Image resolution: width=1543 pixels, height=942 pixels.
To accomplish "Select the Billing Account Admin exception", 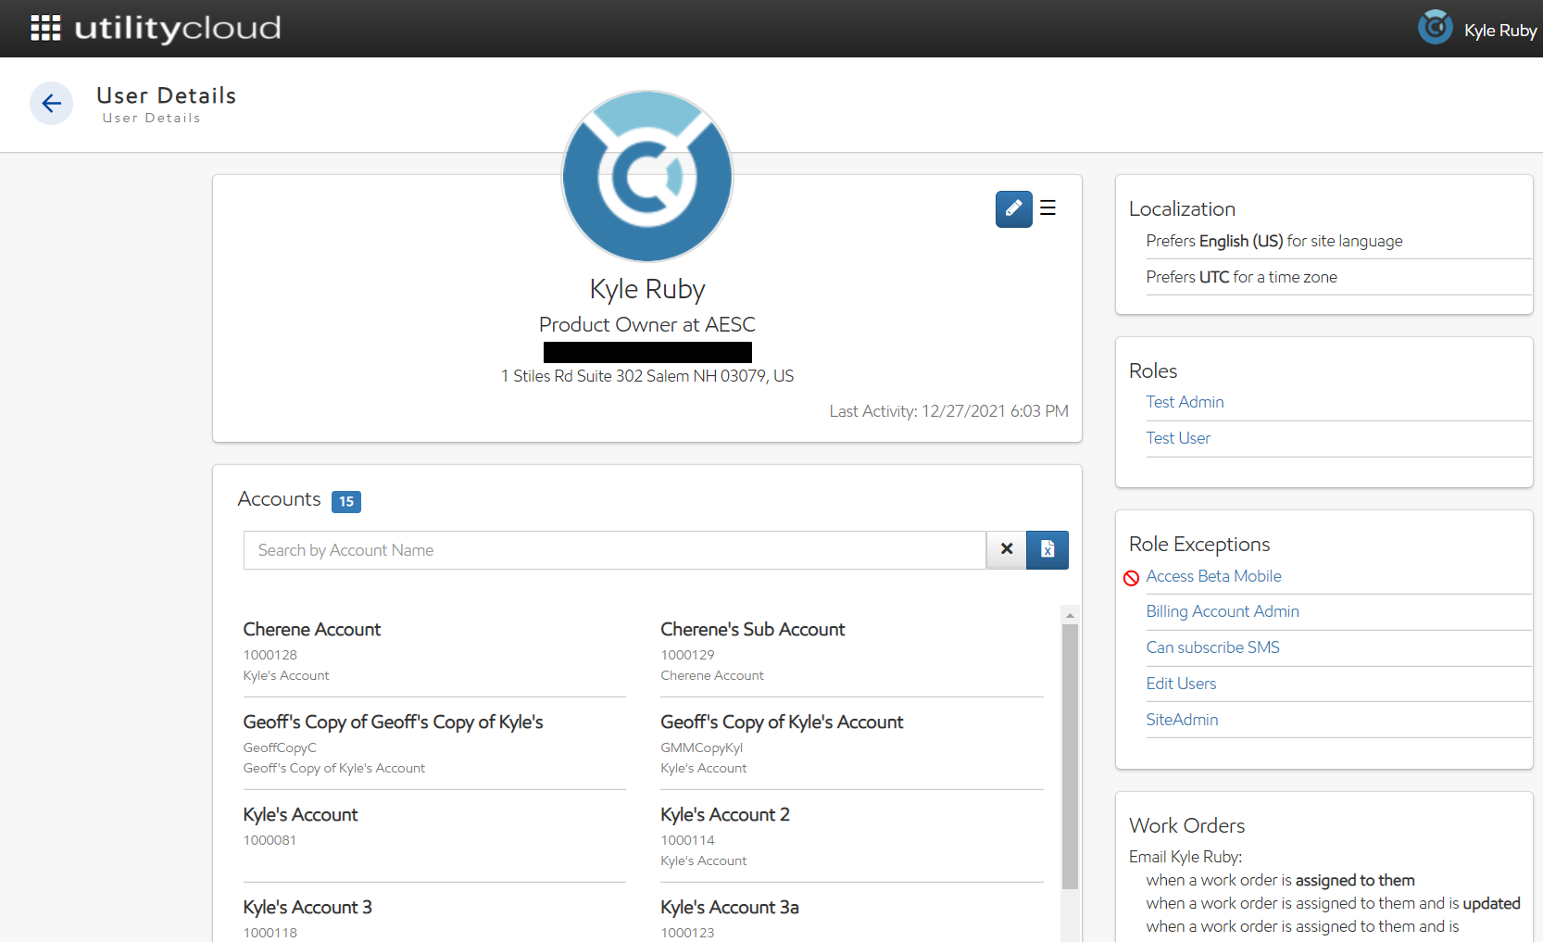I will 1223,611.
